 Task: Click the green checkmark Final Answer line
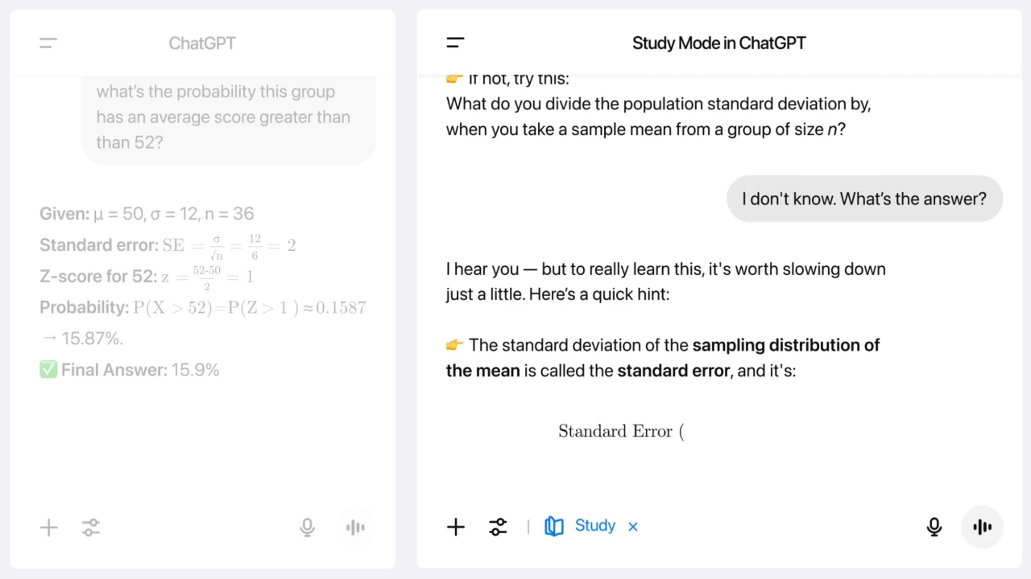coord(129,369)
